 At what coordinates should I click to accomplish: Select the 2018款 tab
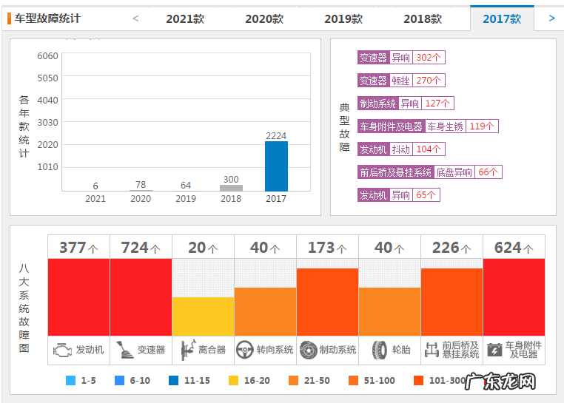423,18
